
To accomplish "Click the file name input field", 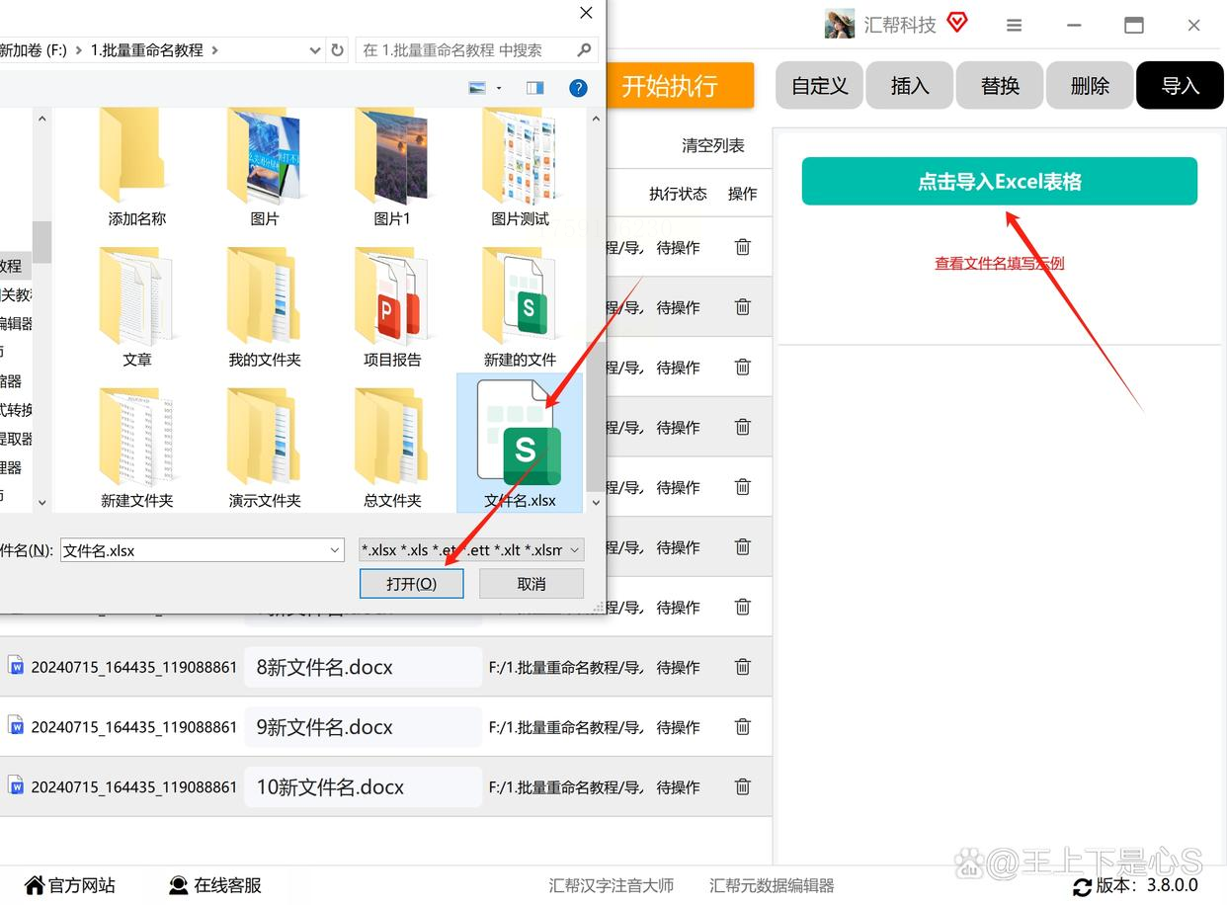I will [x=202, y=550].
